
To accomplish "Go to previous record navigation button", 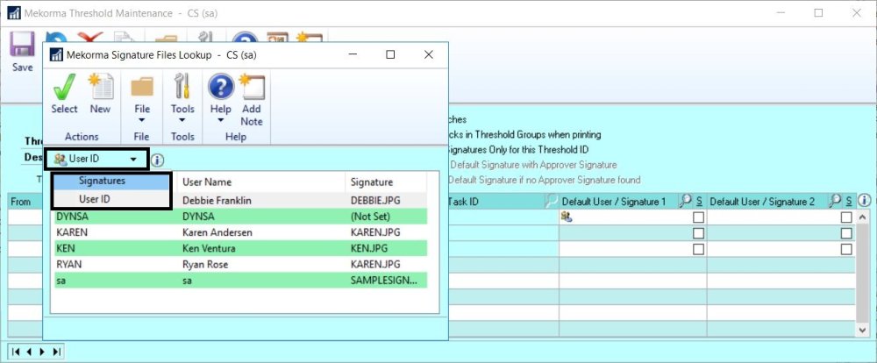I will coord(29,352).
